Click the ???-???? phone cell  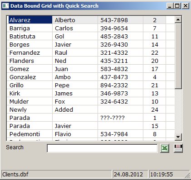tap(120, 118)
